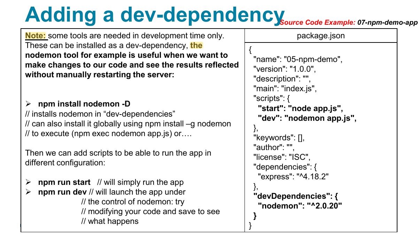
Task: Click the 'will simply run the app' comment
Action: 140,182
